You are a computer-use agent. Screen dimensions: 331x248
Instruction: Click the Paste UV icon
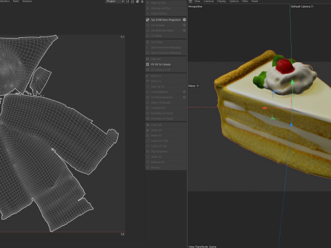(x=148, y=130)
